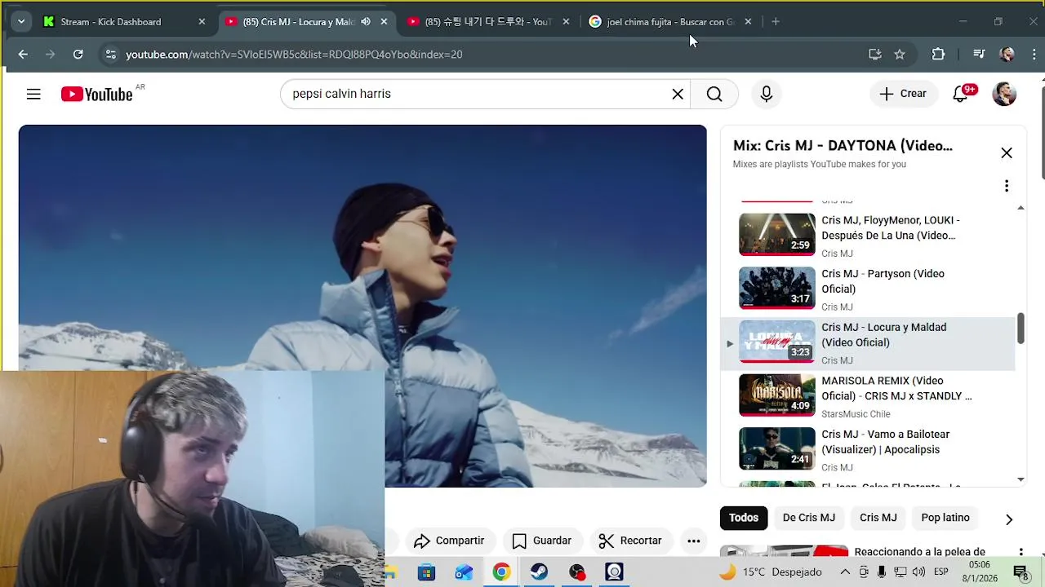This screenshot has width=1045, height=587.
Task: Open Steam from taskbar
Action: [539, 572]
